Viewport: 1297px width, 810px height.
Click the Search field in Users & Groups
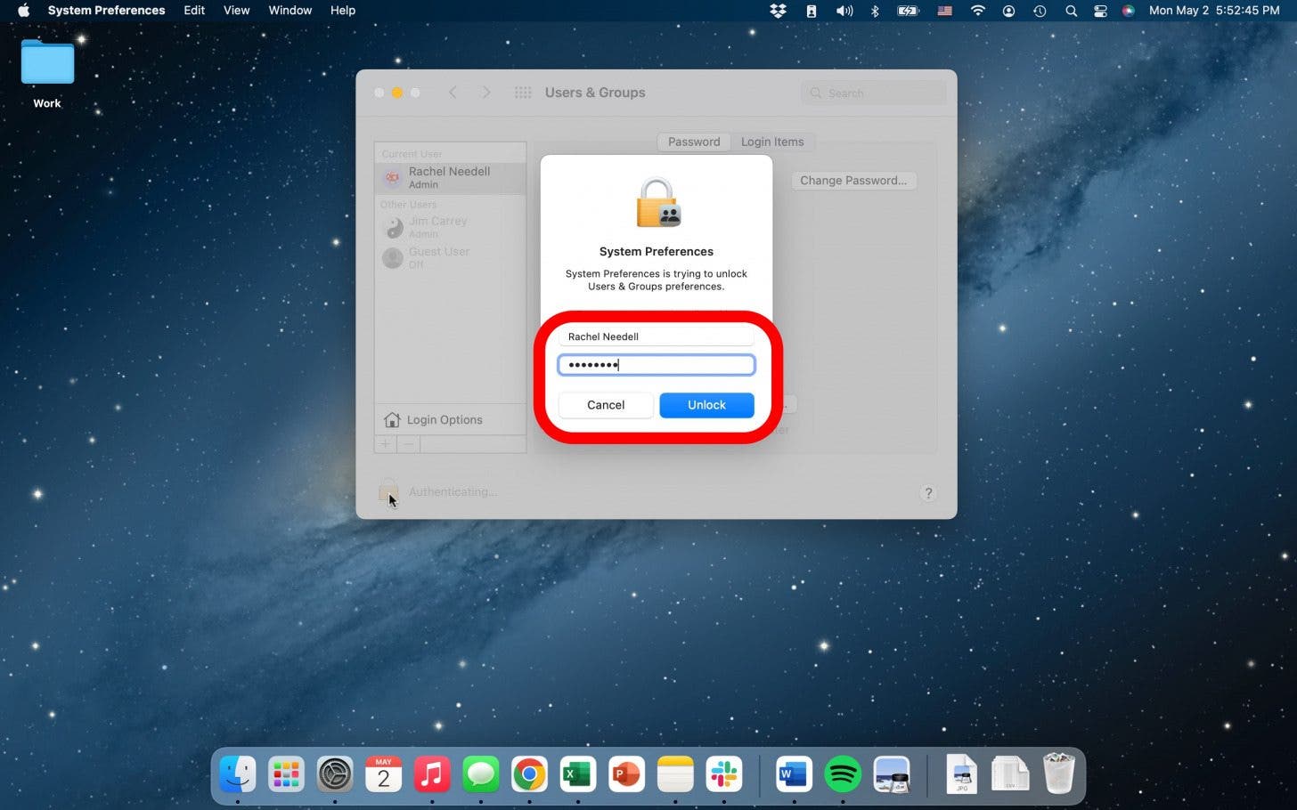[x=873, y=93]
